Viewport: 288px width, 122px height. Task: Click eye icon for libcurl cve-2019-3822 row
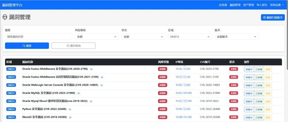(x=91, y=101)
